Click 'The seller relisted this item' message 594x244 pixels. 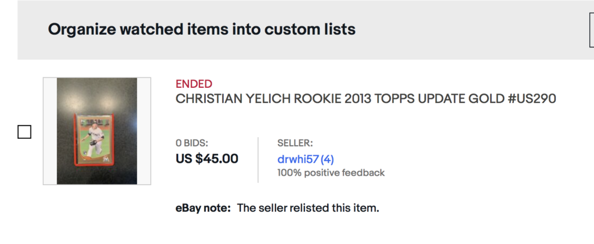(308, 208)
